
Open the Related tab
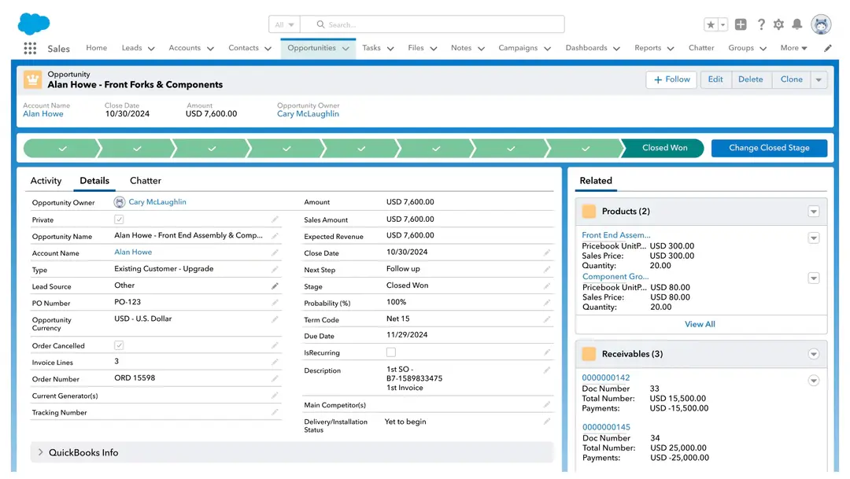[x=596, y=181]
